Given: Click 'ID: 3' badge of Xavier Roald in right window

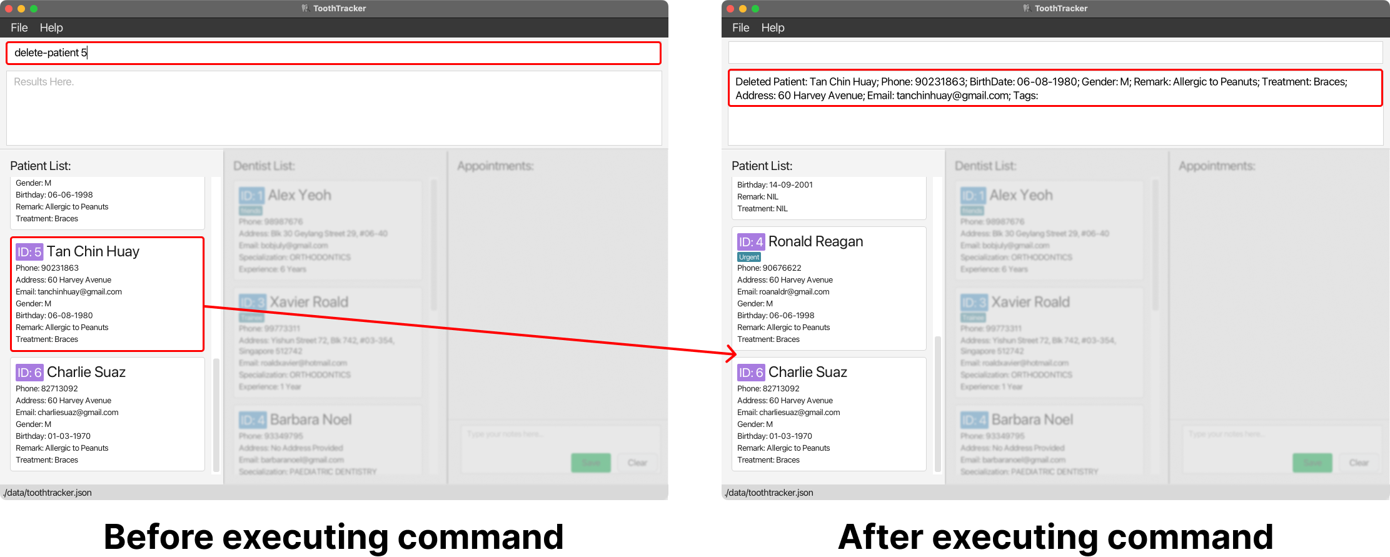Looking at the screenshot, I should (974, 303).
